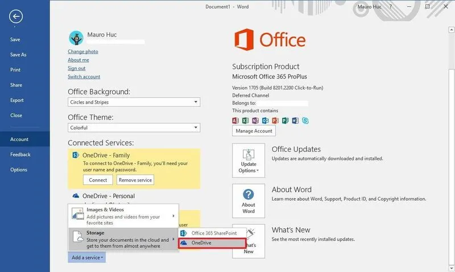Click the PowerPoint app icon
This screenshot has width=455, height=272.
[275, 121]
